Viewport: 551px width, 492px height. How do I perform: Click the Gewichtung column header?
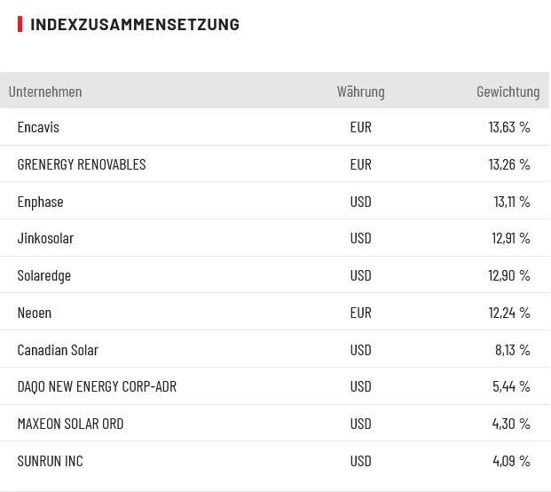tap(508, 91)
